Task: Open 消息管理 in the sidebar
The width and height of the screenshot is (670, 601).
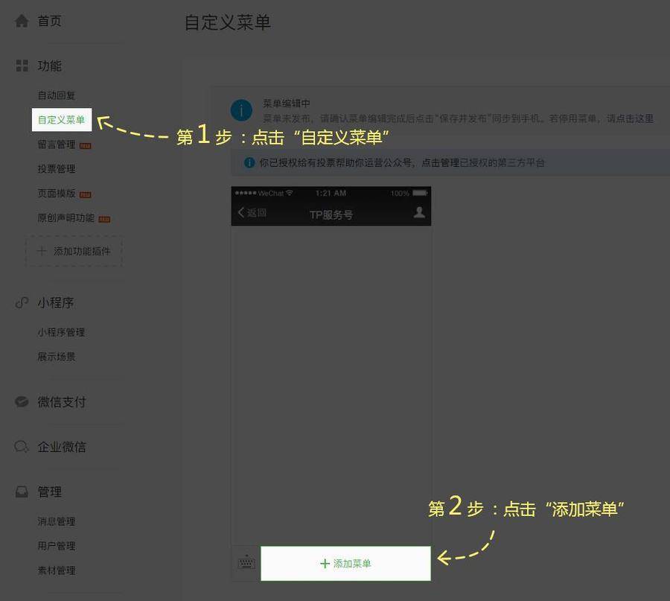Action: (57, 521)
